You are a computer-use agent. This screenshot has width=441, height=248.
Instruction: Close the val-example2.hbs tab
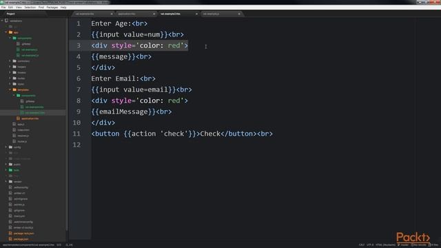coord(196,14)
